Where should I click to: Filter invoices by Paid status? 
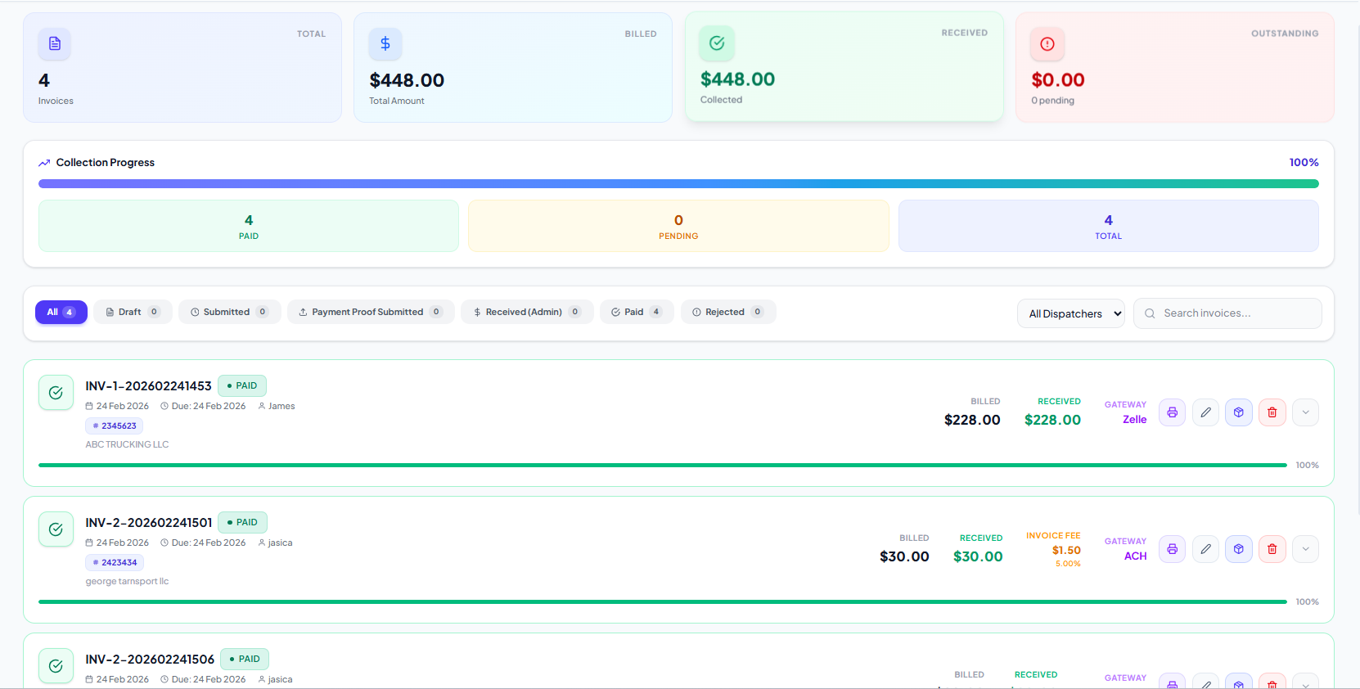point(637,312)
